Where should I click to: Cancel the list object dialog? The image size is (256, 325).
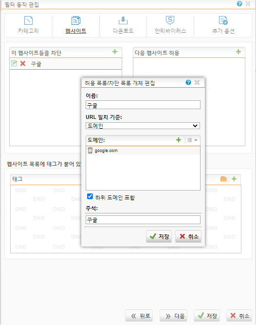[x=188, y=236]
